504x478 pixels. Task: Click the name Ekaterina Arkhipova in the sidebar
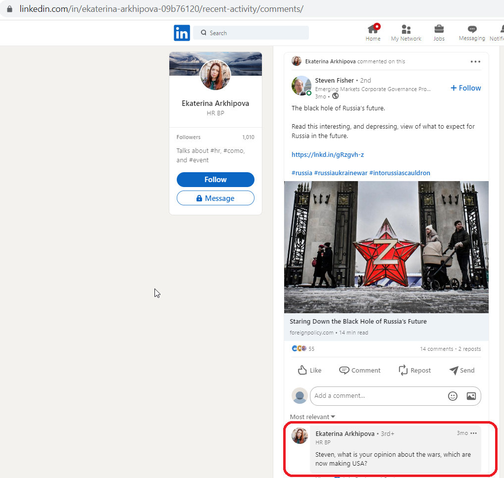coord(215,103)
